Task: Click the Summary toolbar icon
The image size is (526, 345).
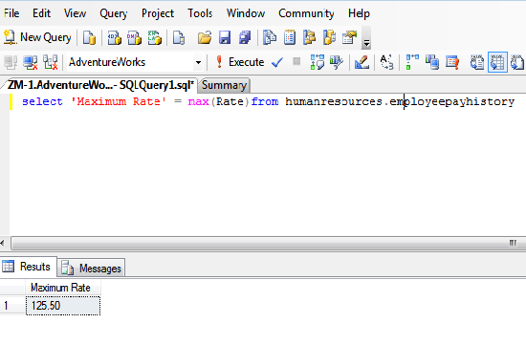Action: pos(290,37)
